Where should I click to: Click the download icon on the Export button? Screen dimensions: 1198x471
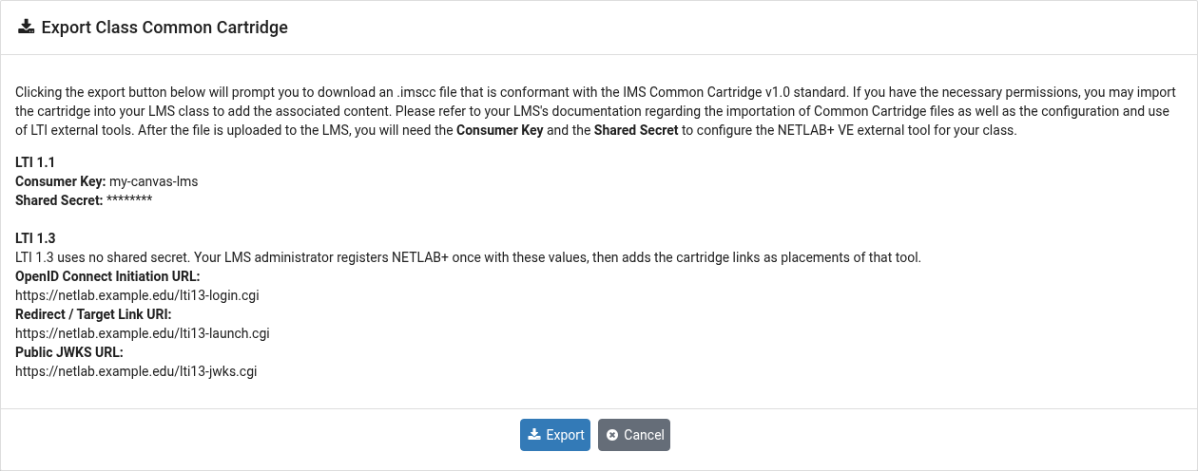click(534, 435)
